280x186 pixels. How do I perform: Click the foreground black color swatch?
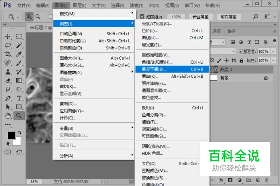point(11,135)
